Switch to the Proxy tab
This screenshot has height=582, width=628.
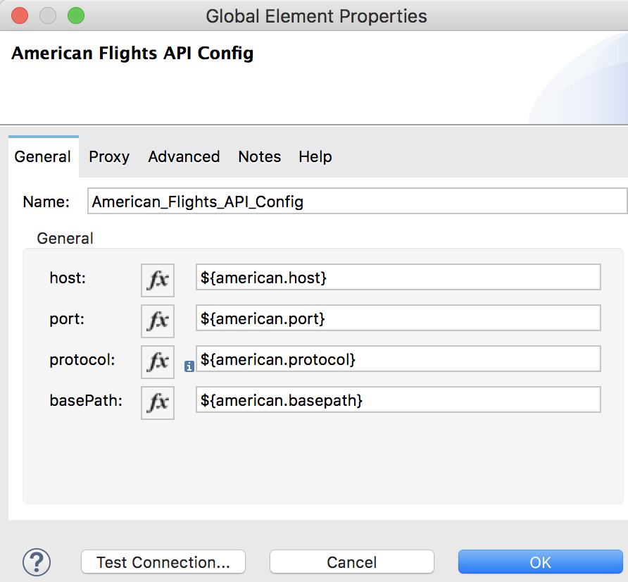(109, 156)
